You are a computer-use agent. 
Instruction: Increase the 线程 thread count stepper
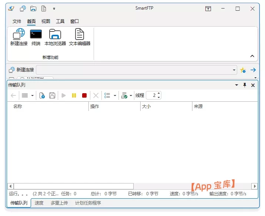point(159,94)
